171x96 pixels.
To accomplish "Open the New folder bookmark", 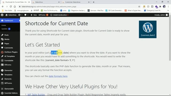I will (7, 10).
